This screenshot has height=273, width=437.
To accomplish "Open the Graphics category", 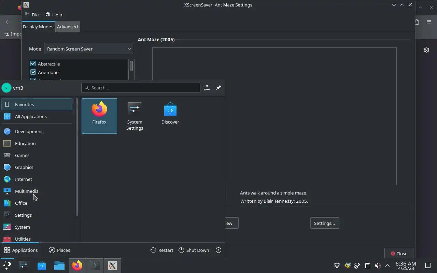I will 37,167.
